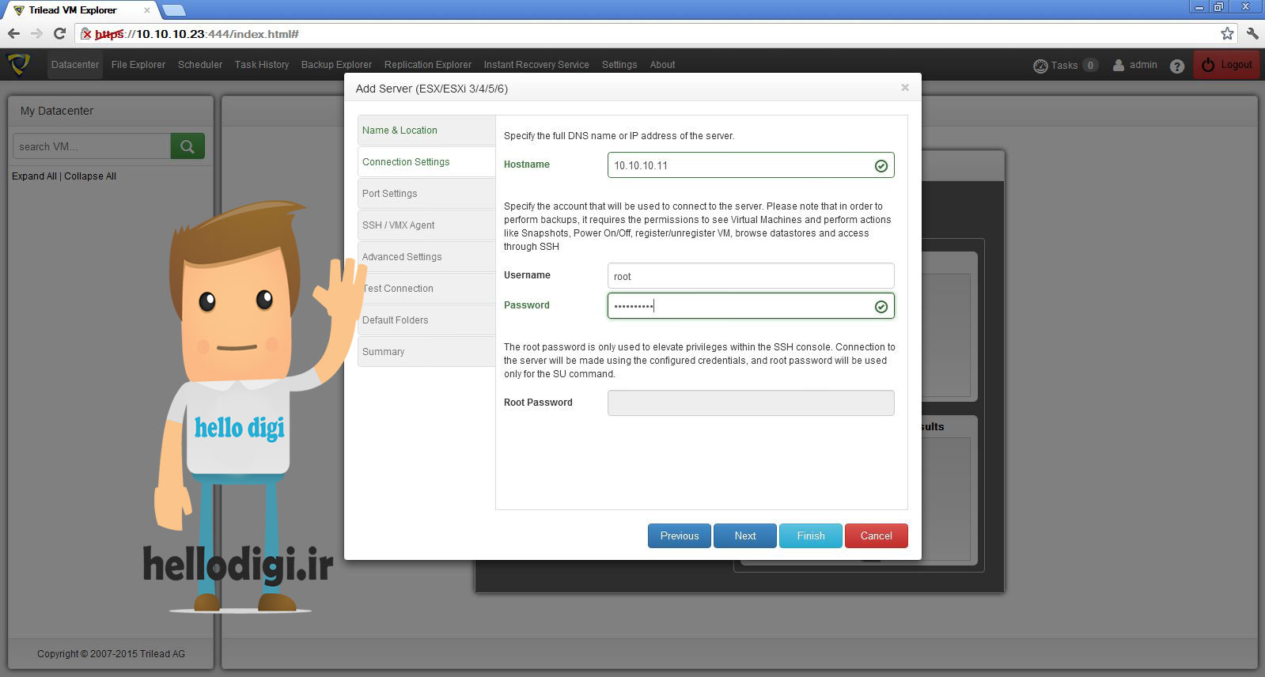The image size is (1265, 677).
Task: Open File Explorer menu
Action: 138,65
